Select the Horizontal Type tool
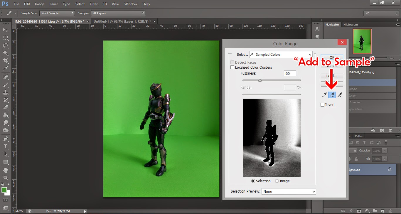The height and width of the screenshot is (214, 401). pos(6,146)
